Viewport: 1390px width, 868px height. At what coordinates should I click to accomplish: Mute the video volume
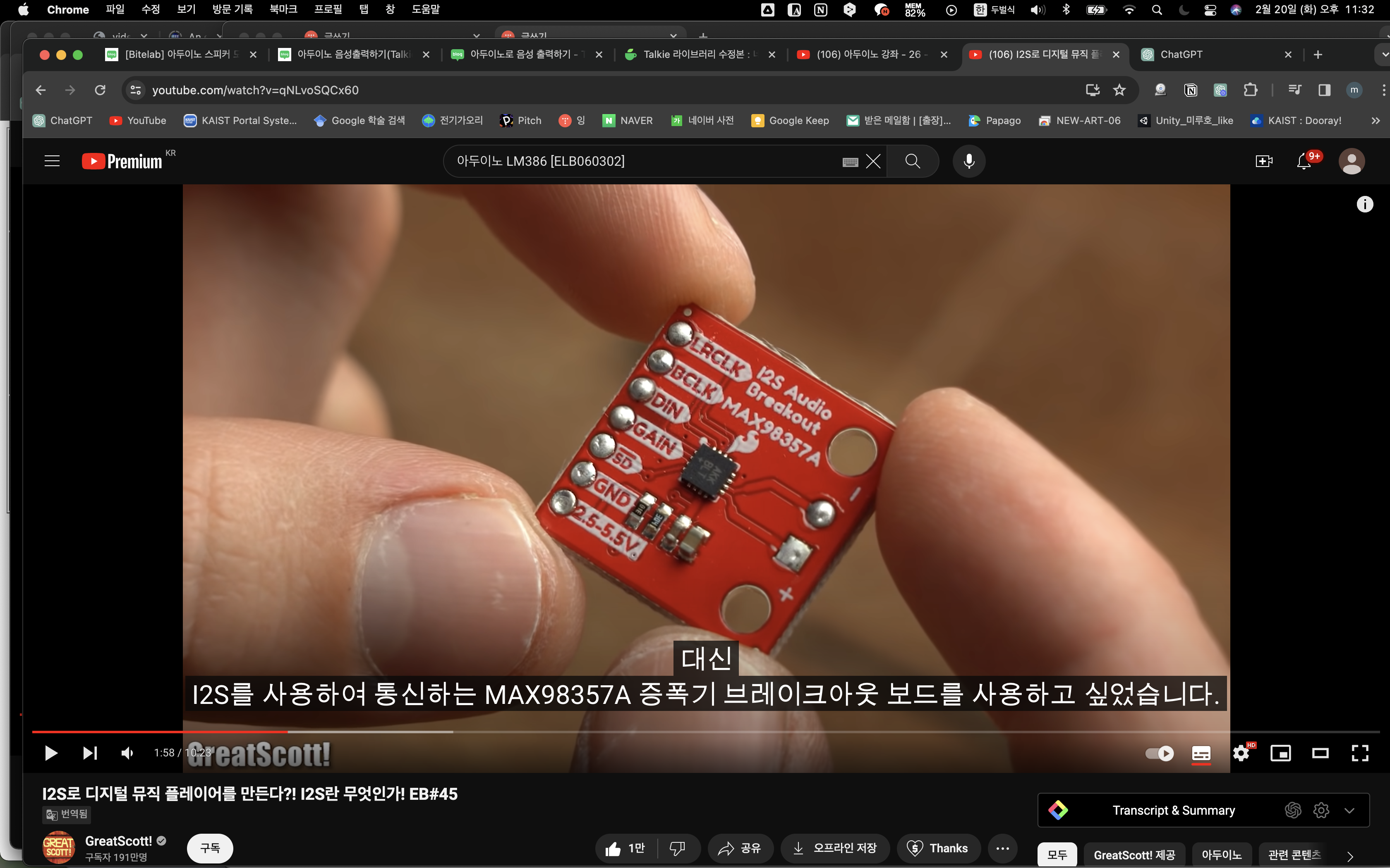tap(127, 753)
